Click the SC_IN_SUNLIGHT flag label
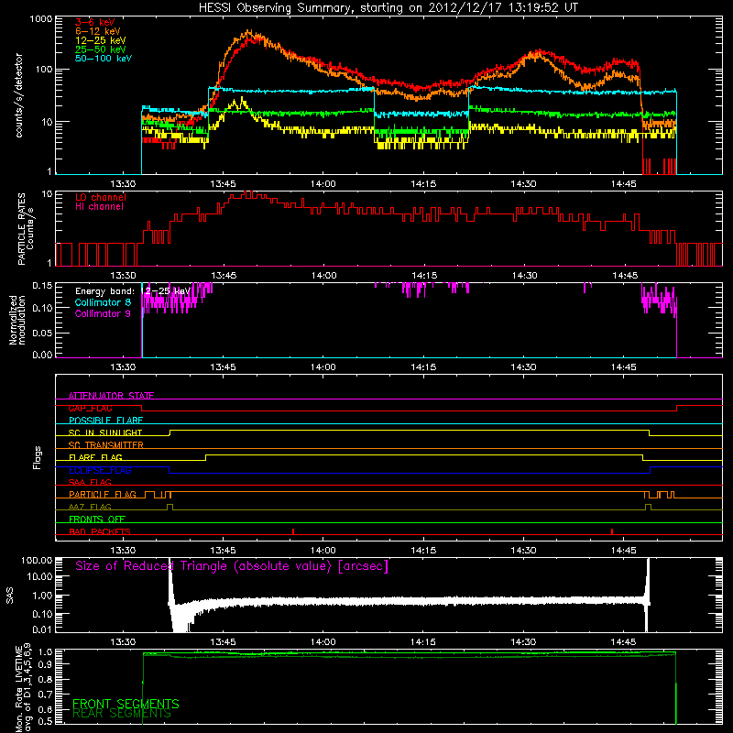Image resolution: width=733 pixels, height=733 pixels. (105, 432)
